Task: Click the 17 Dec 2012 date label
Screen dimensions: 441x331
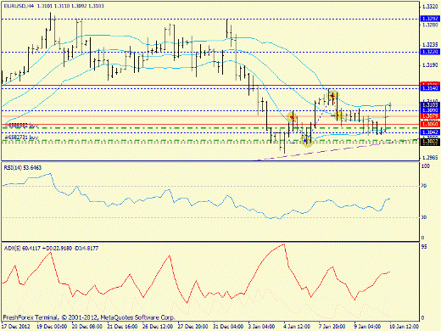Action: tap(16, 327)
